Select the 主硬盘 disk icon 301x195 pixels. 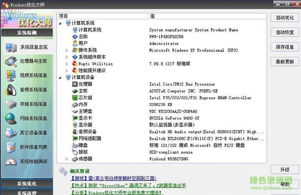75,111
